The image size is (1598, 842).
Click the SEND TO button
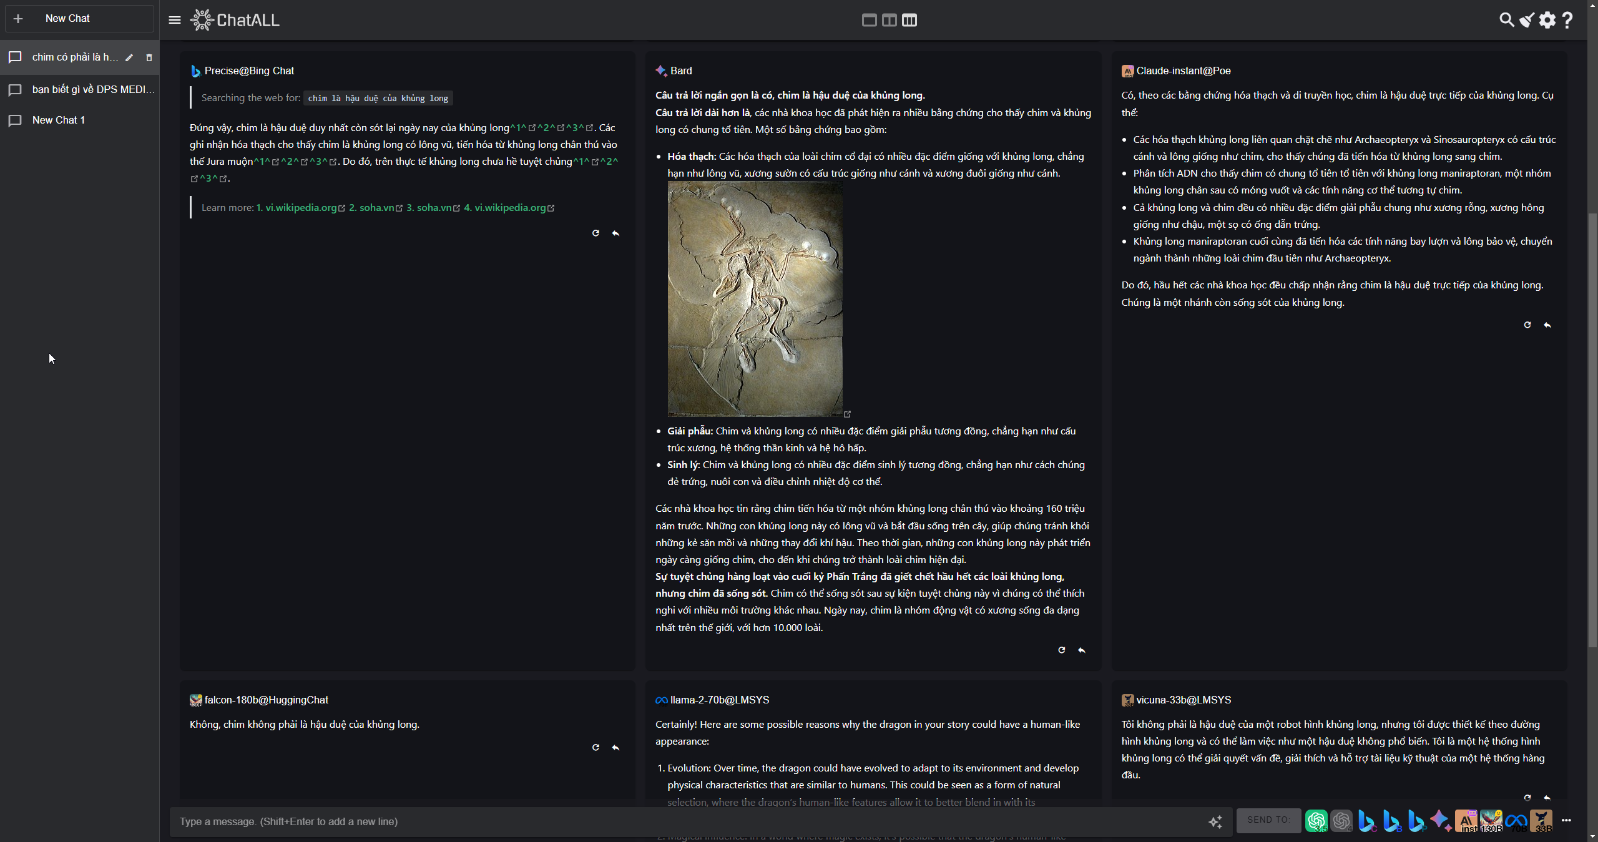[1268, 820]
